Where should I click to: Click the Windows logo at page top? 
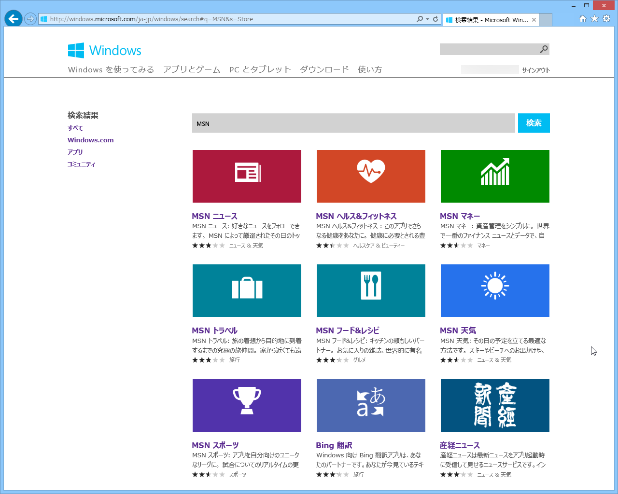104,50
